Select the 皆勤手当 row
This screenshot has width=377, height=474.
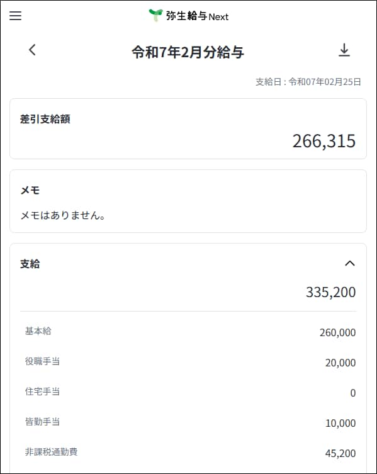[x=188, y=422]
